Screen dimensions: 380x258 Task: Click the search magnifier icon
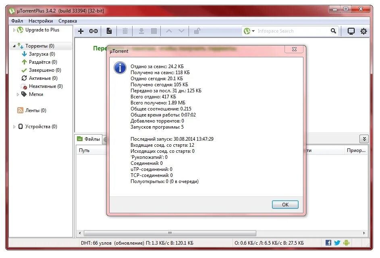tap(334, 31)
